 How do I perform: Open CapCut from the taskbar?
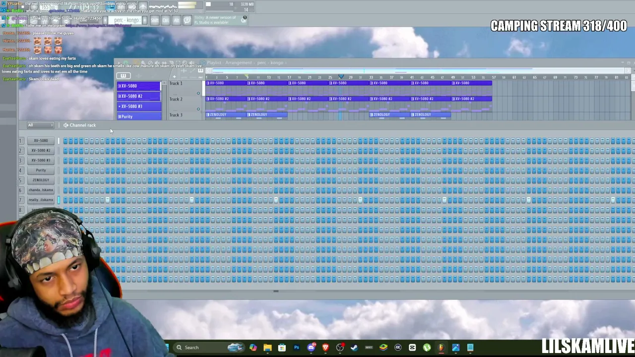click(412, 348)
